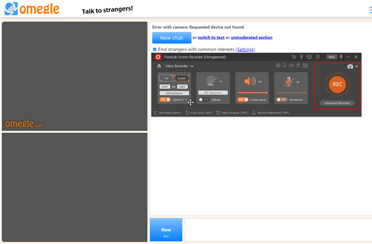Expand the screenshot options dropdown arrow
The width and height of the screenshot is (372, 244).
[x=356, y=66]
